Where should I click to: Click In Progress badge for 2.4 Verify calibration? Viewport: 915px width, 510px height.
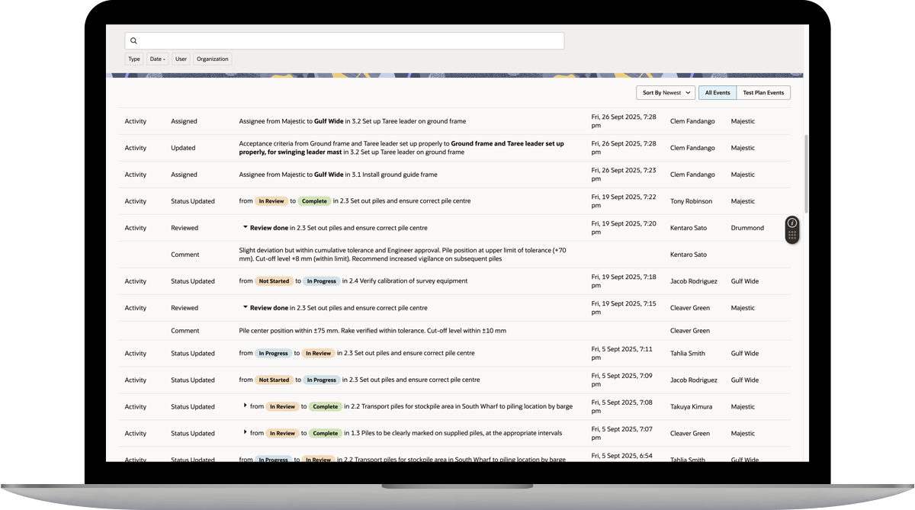[x=321, y=281]
